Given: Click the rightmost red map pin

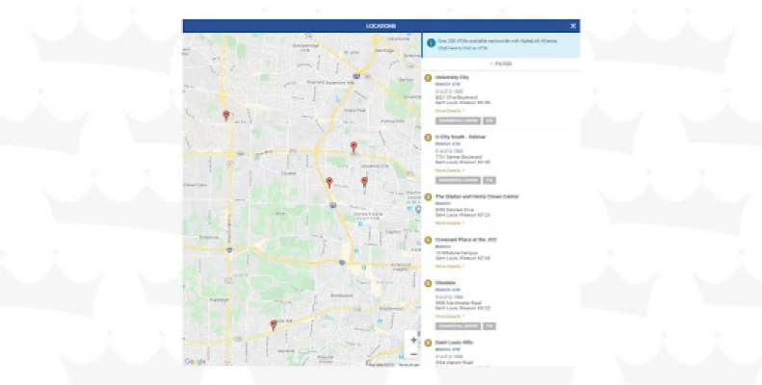Looking at the screenshot, I should click(364, 181).
